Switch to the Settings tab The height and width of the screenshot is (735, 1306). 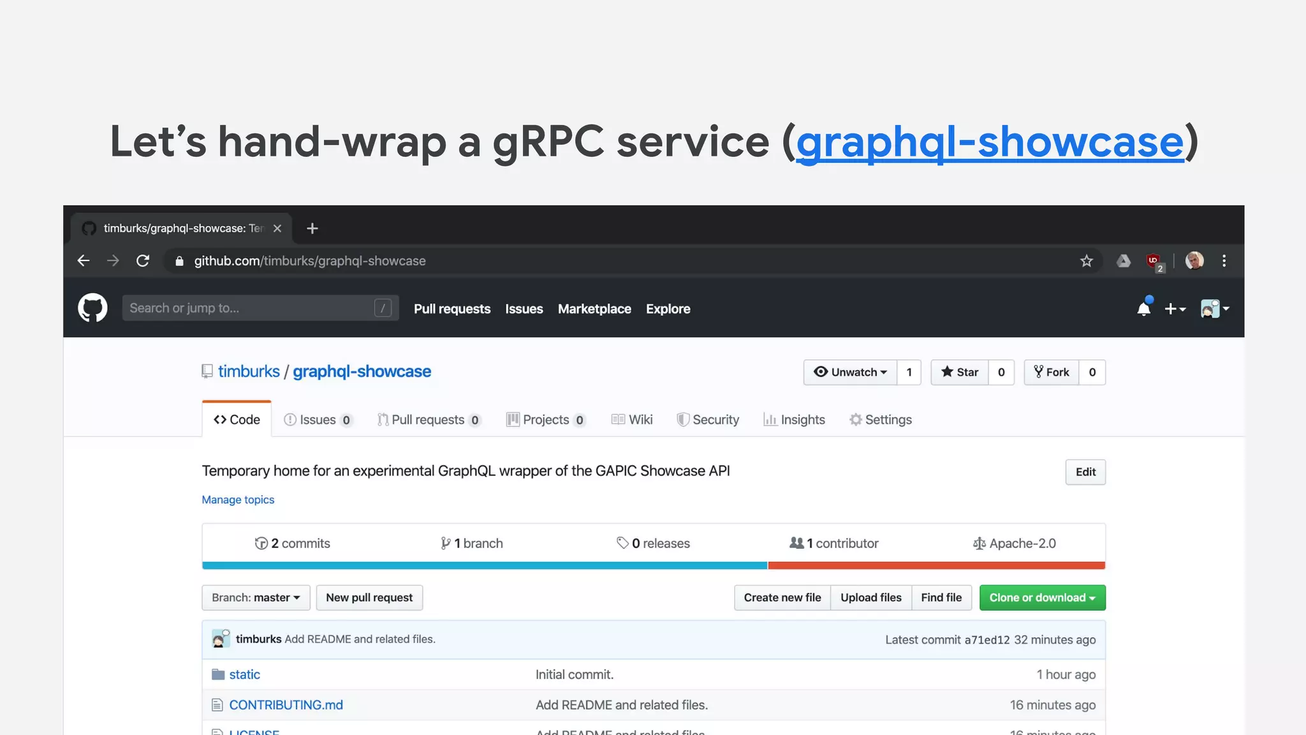(881, 420)
